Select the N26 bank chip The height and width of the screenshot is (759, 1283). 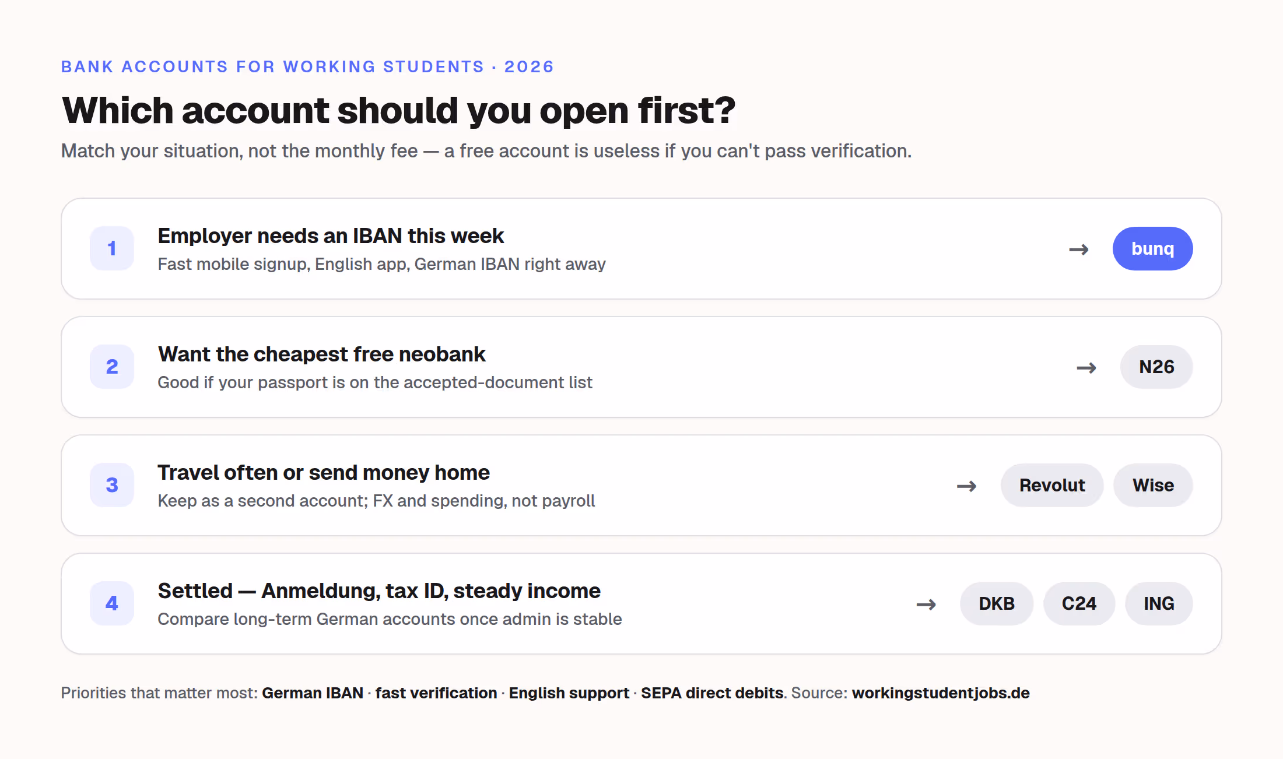coord(1156,367)
